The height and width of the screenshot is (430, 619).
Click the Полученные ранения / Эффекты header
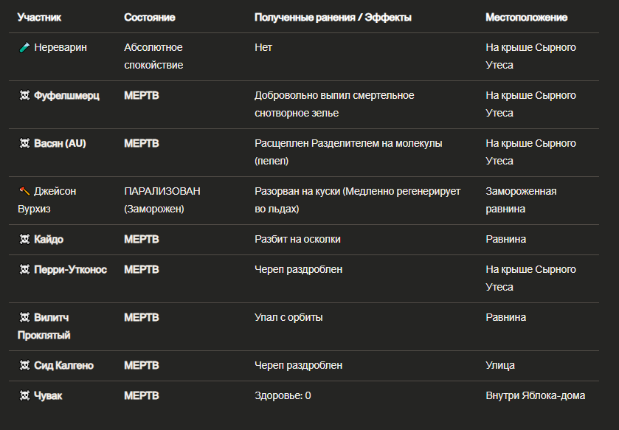point(333,18)
